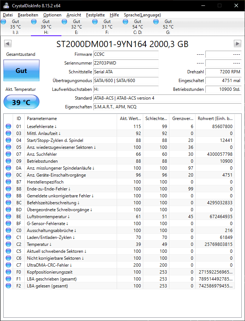Click the Drehzahl field 7200 RPM
Image resolution: width=245 pixels, height=321 pixels.
coord(224,72)
